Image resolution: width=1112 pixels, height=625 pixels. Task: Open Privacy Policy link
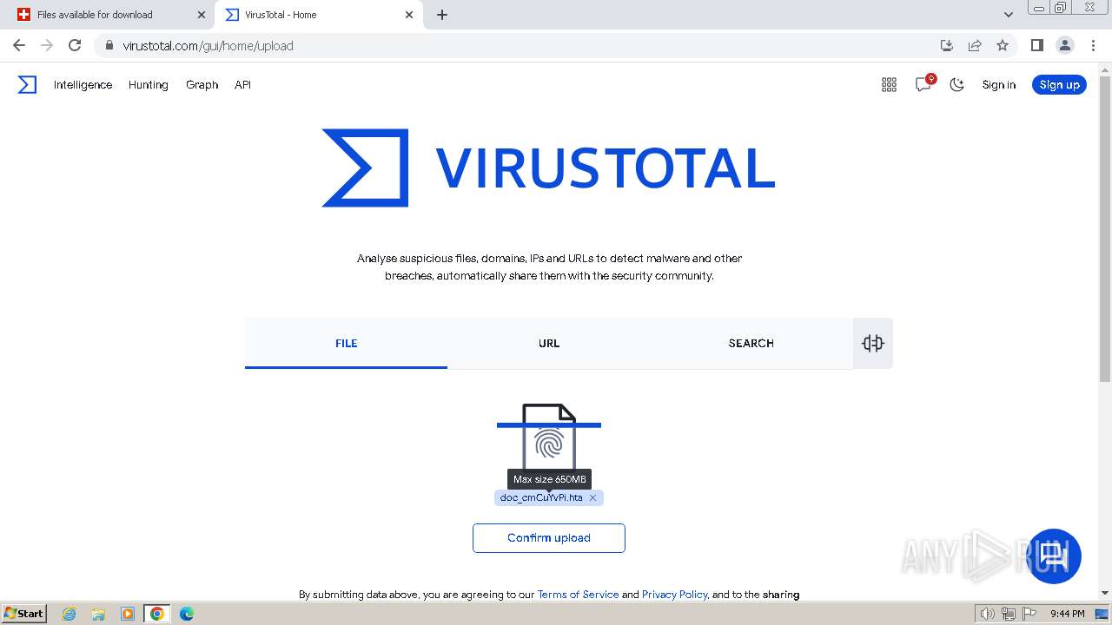(x=674, y=595)
